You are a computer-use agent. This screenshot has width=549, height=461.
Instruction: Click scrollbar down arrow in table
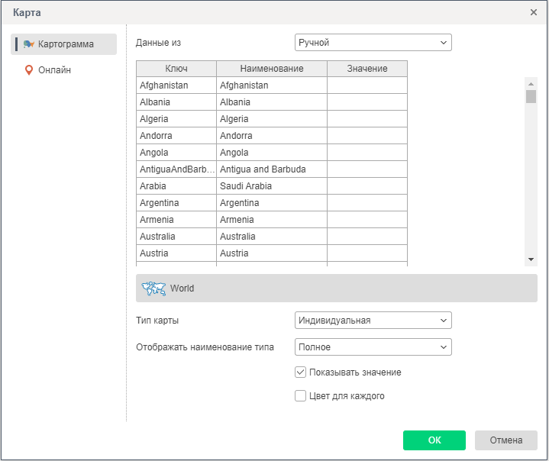pyautogui.click(x=531, y=260)
